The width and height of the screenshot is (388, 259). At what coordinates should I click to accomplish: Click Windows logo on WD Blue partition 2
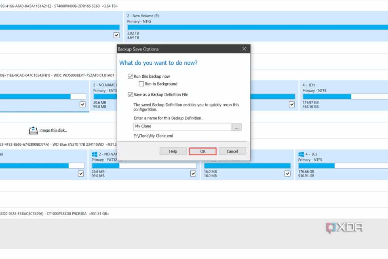point(95,154)
